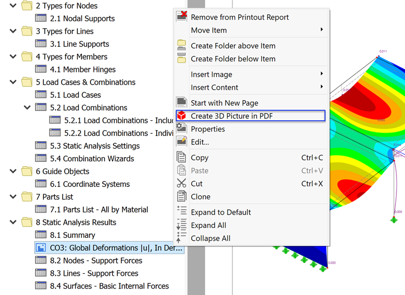Screen dimensions: 405x295
Task: Click the Start with New Page icon
Action: (x=182, y=102)
